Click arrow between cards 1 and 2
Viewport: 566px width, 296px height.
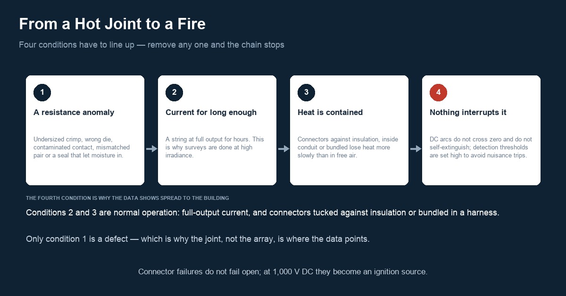(151, 149)
